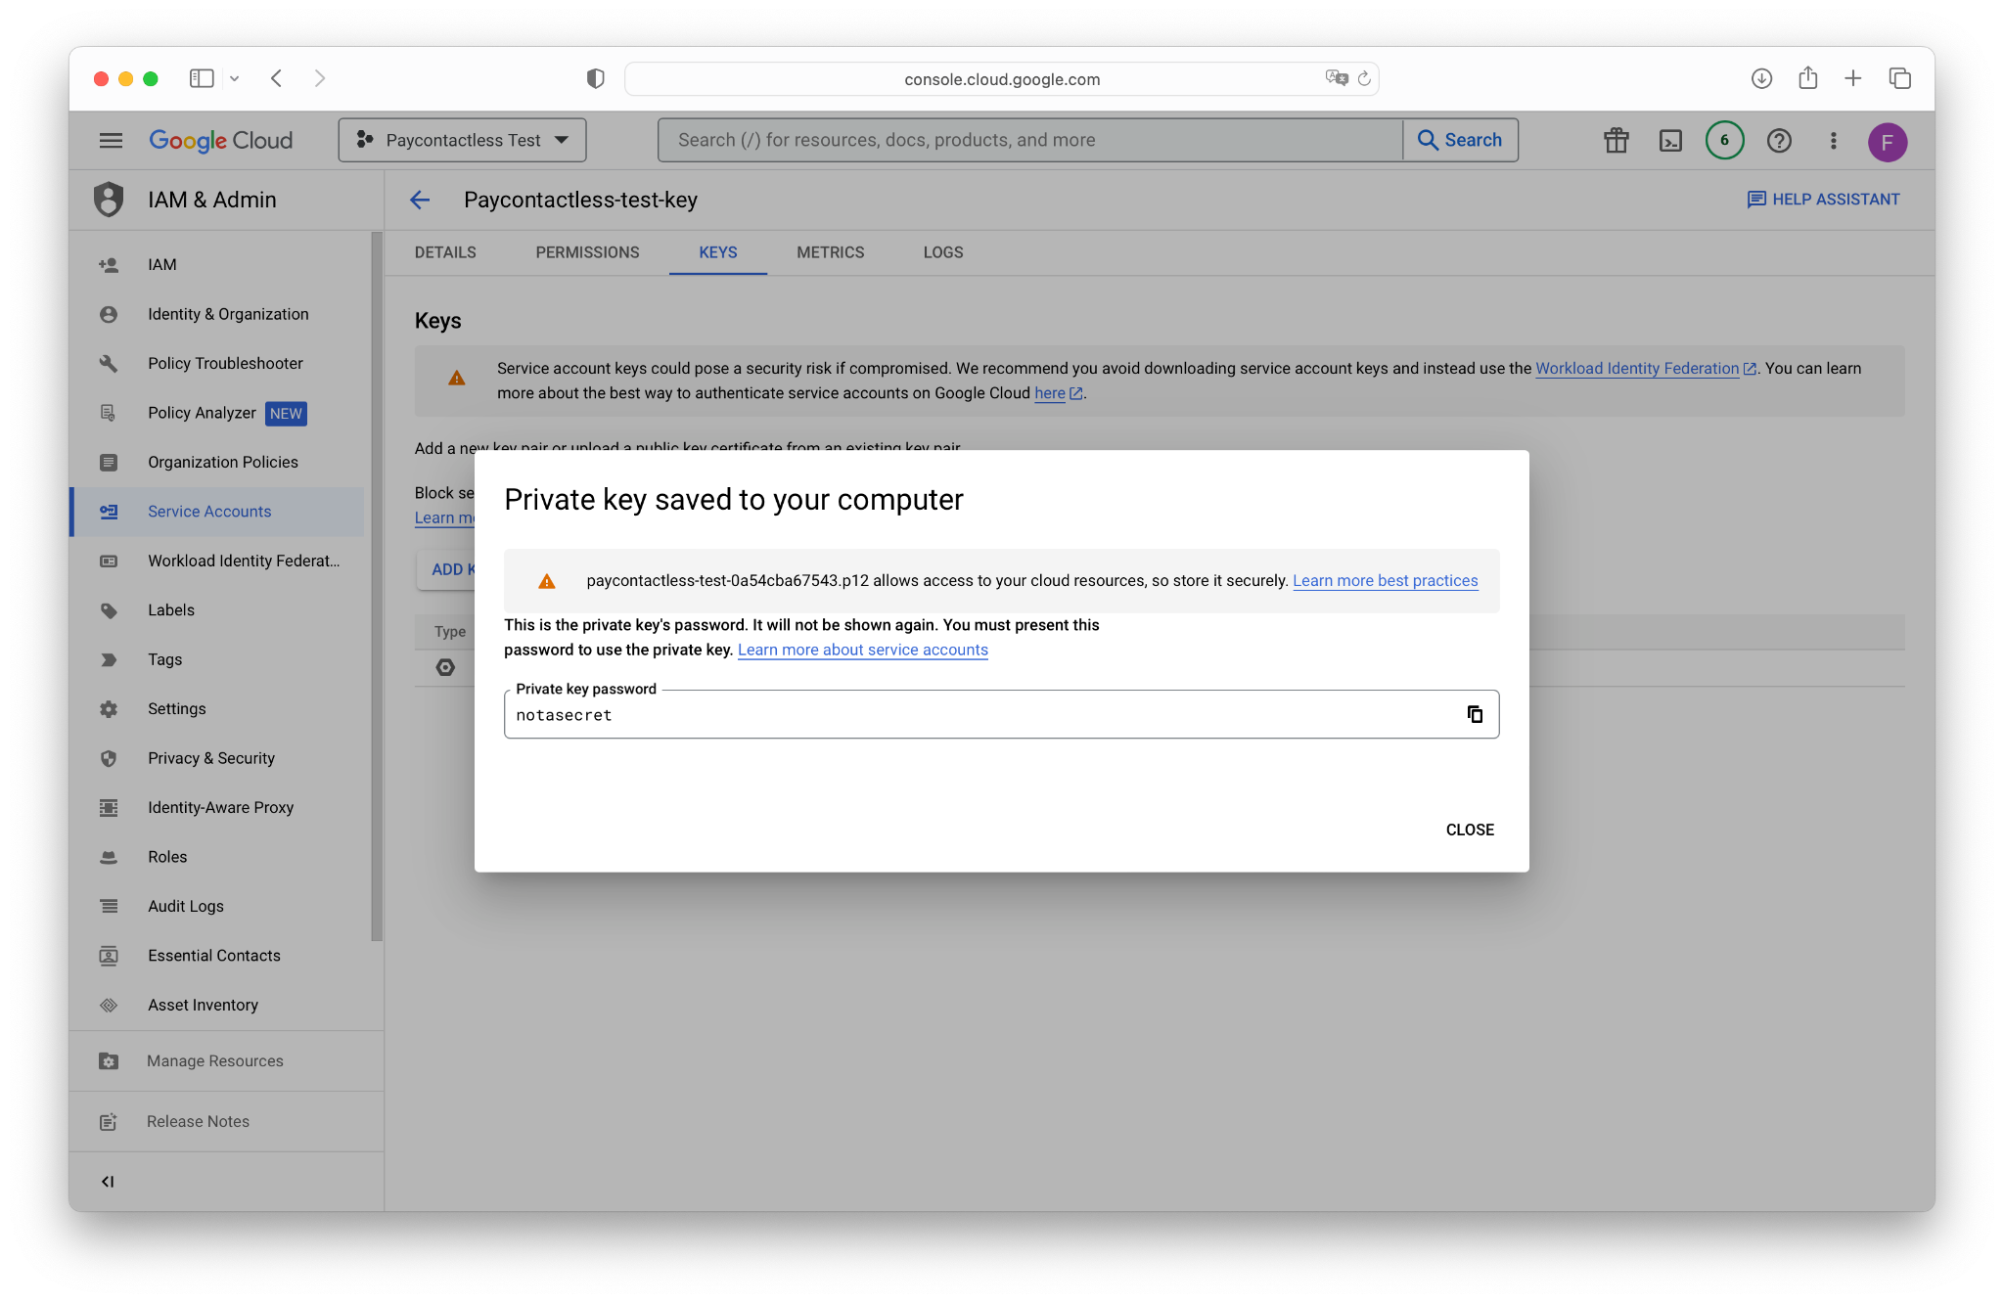This screenshot has width=2004, height=1303.
Task: Click the sidebar scrollbar
Action: [377, 587]
